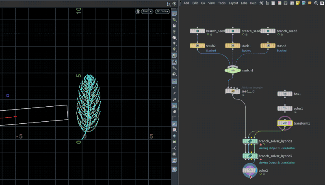Click the branch_seed6 node label
The width and height of the screenshot is (325, 185).
pyautogui.click(x=287, y=31)
